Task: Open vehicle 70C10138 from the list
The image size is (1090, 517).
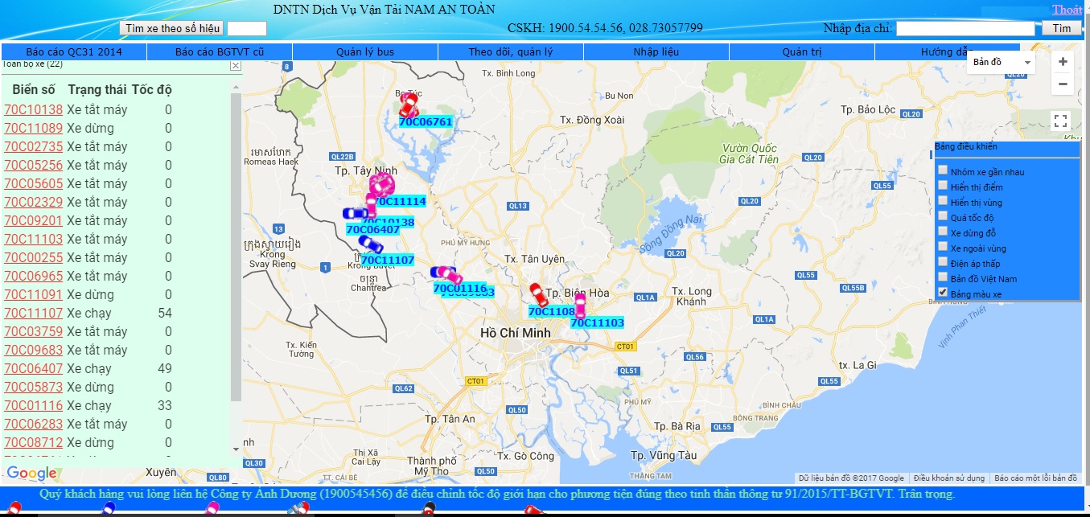Action: click(33, 110)
